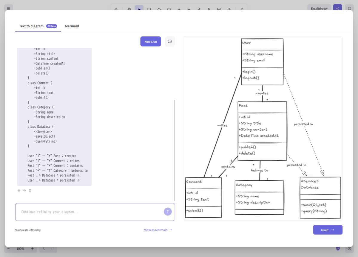Delete the generated diagram code
Image resolution: width=358 pixels, height=257 pixels.
pos(30,190)
